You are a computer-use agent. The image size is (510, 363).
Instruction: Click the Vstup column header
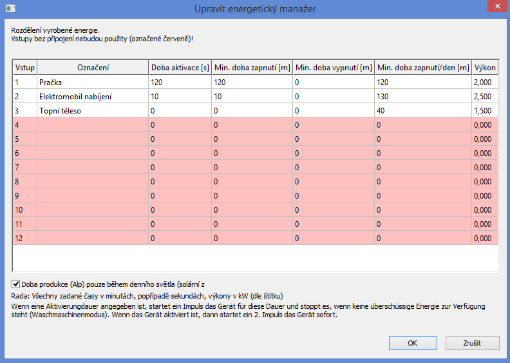[x=24, y=68]
